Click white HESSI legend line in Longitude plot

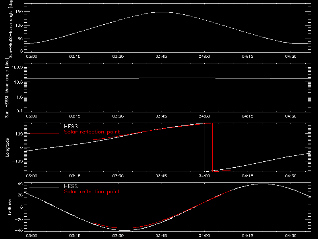tap(44, 128)
